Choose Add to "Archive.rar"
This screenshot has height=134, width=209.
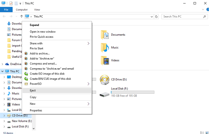tap(57, 58)
